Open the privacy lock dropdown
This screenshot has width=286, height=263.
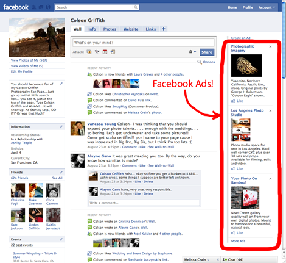(192, 52)
